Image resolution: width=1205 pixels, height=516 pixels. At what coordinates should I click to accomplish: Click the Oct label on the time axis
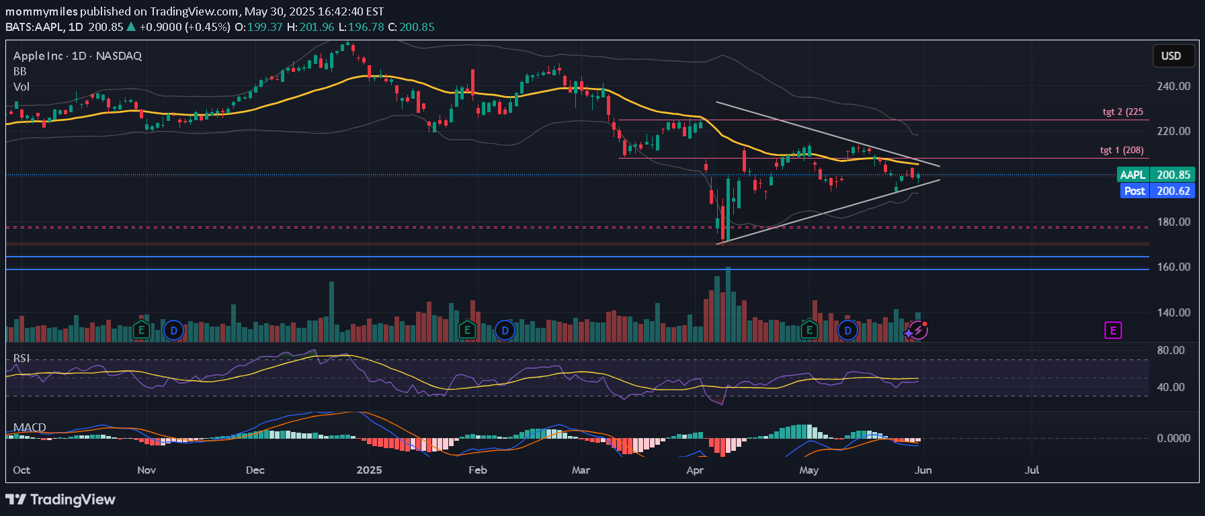[x=22, y=470]
